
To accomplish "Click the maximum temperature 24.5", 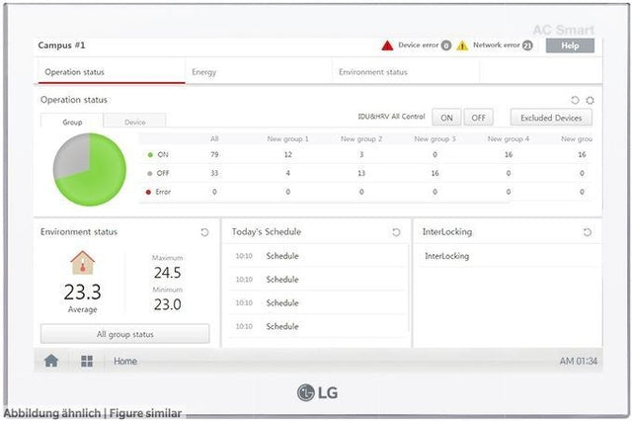I will click(x=167, y=273).
